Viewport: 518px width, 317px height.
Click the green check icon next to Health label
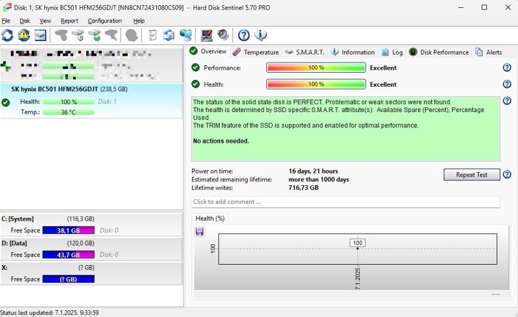[x=195, y=84]
